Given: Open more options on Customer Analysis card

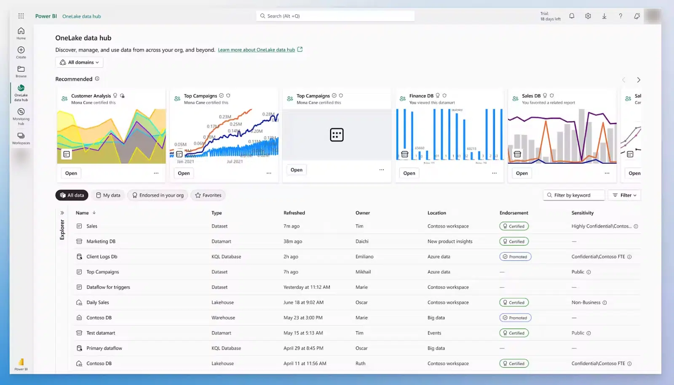Looking at the screenshot, I should point(156,173).
